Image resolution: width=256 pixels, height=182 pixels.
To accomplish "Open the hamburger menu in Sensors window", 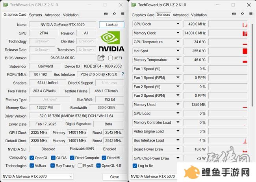I will point(251,14).
